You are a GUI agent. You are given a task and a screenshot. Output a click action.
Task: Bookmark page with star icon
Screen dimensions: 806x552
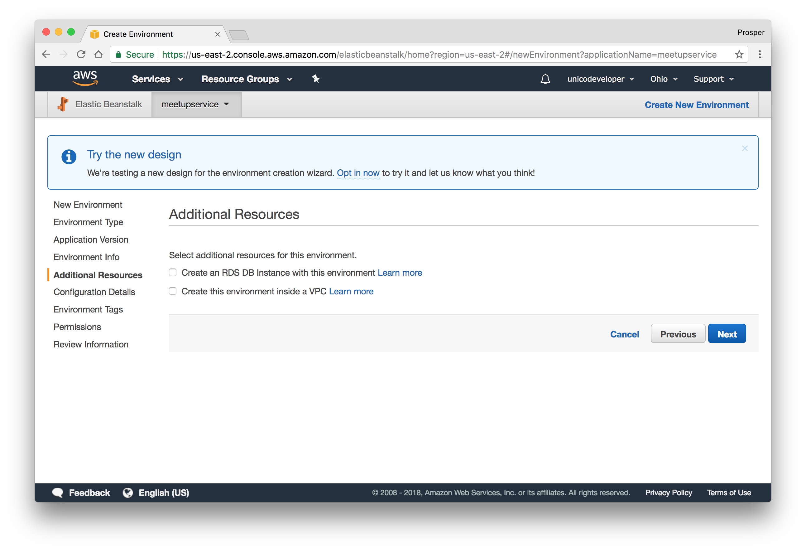pyautogui.click(x=739, y=55)
